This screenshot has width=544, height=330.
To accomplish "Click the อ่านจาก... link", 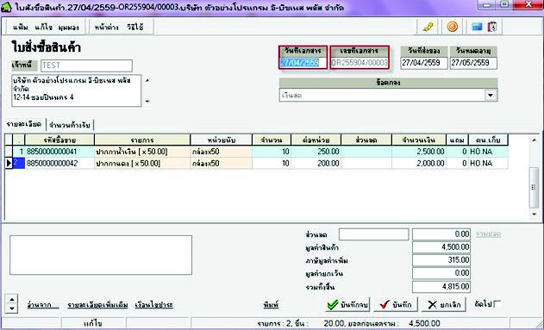I will (x=43, y=305).
